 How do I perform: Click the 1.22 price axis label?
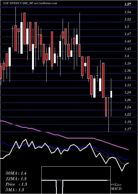click(x=128, y=114)
